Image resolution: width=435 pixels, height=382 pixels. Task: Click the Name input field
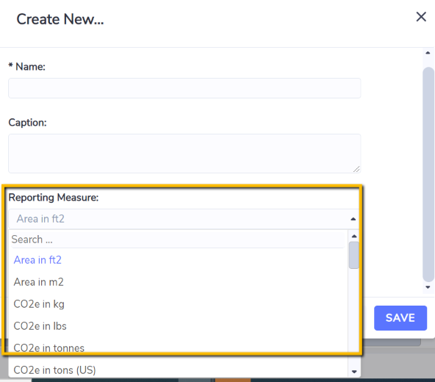point(184,88)
